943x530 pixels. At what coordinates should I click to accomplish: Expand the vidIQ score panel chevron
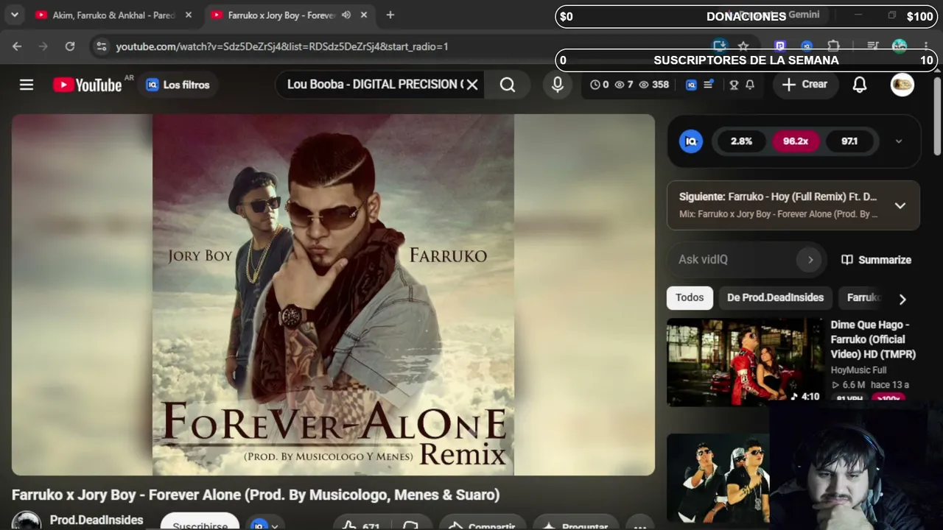899,141
